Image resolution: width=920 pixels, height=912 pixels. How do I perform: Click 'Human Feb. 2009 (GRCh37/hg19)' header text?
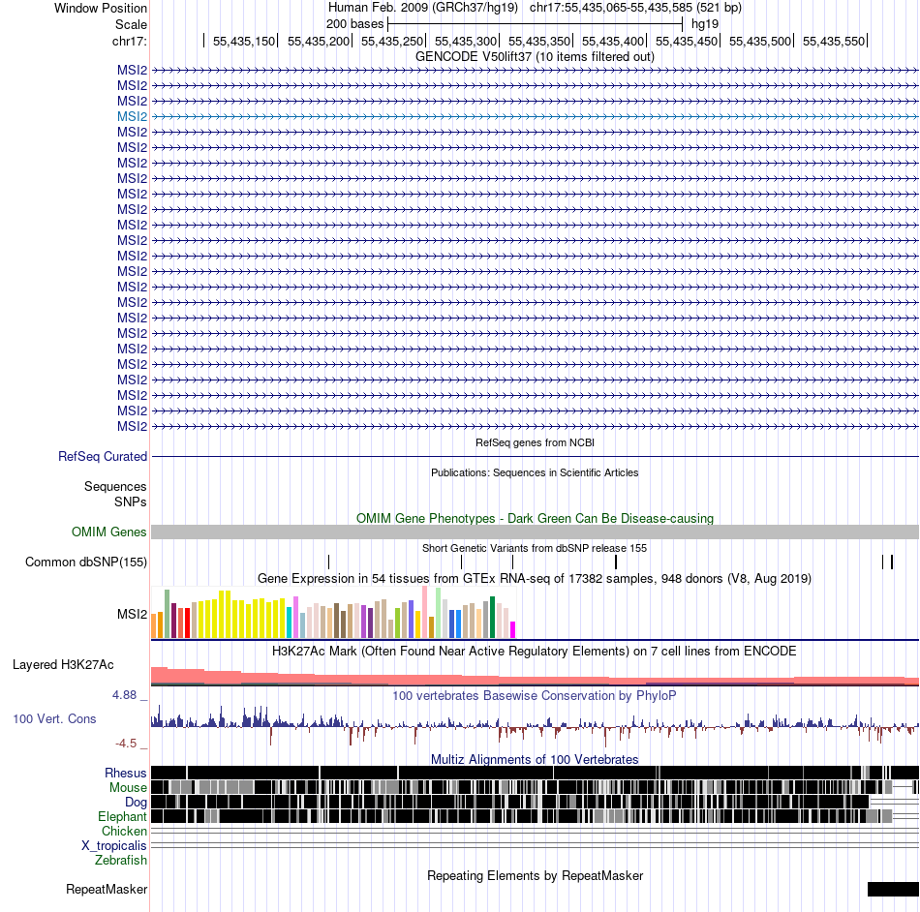[423, 8]
